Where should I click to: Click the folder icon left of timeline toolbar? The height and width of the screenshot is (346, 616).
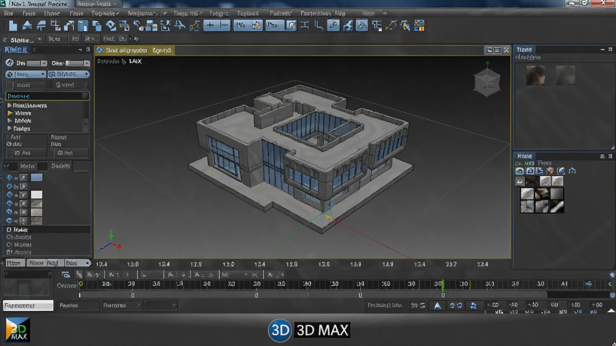point(66,275)
